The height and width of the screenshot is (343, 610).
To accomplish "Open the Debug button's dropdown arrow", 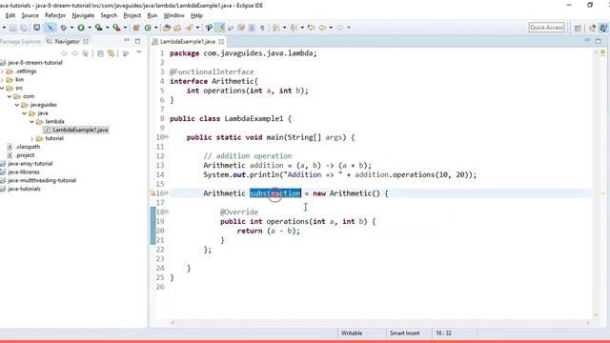I will coord(72,28).
